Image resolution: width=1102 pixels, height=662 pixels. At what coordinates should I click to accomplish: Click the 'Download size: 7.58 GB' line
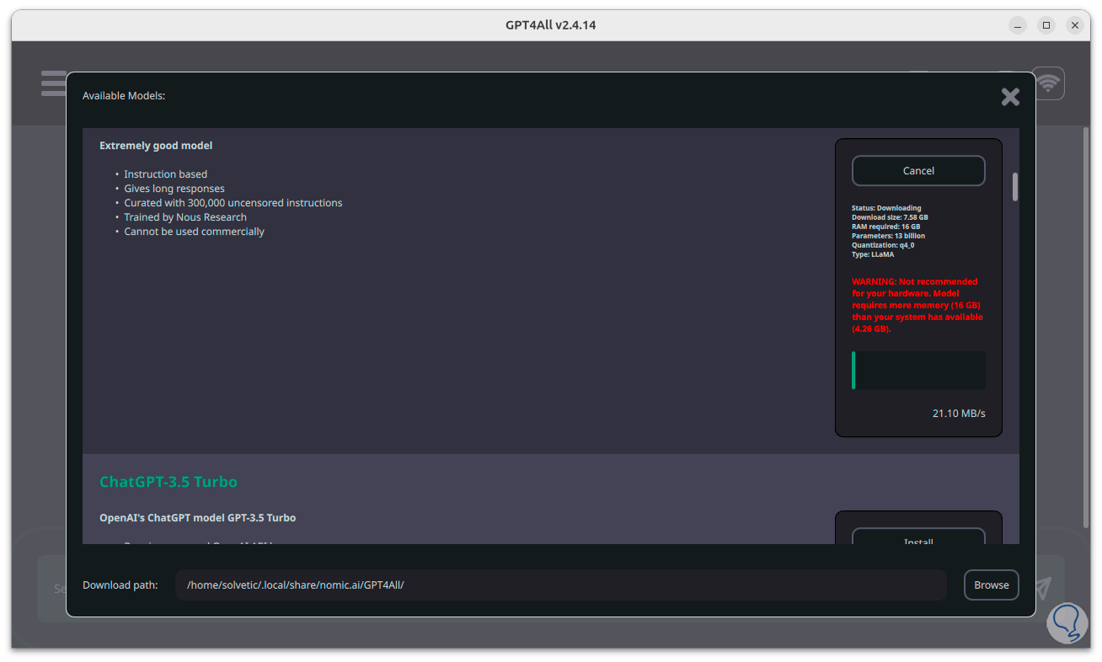pos(890,217)
